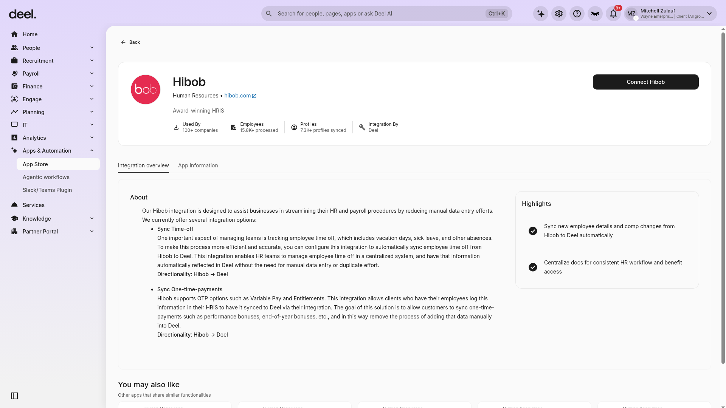Open Deel AI sparkle icon in header
Image resolution: width=726 pixels, height=408 pixels.
[541, 14]
